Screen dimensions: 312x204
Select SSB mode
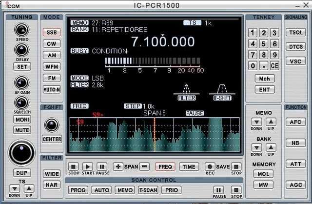tap(52, 32)
